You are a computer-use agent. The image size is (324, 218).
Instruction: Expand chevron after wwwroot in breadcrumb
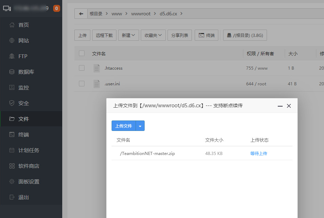point(155,14)
